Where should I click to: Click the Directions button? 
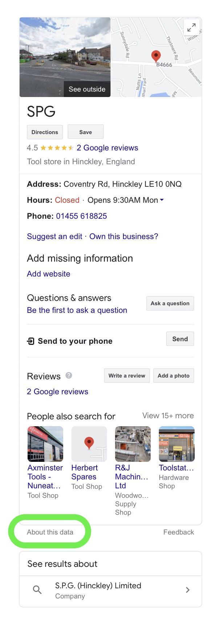(x=45, y=132)
